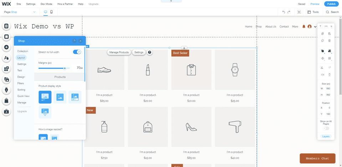Toggle Stretch to full width switch

[x=77, y=52]
